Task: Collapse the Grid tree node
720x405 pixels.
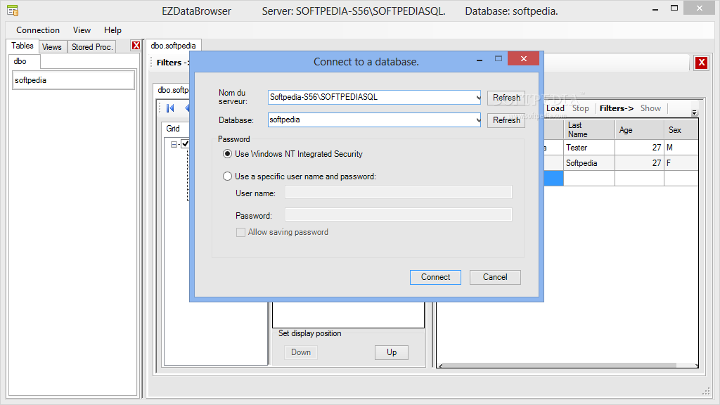Action: (x=174, y=144)
